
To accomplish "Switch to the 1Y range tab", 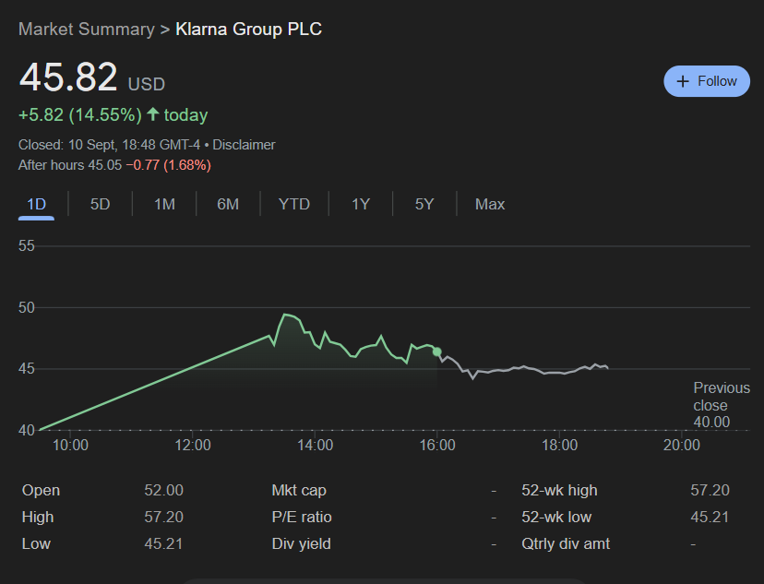I will click(x=361, y=204).
